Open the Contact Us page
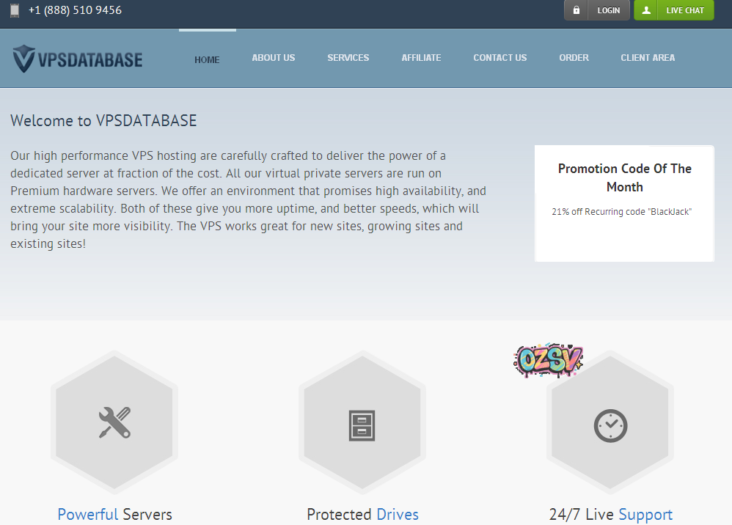Screen dimensions: 732x525 click(499, 58)
